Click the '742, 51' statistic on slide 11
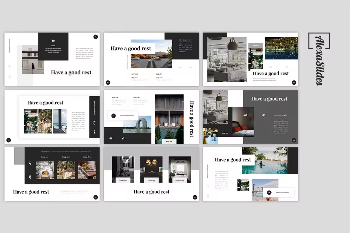350x233 pixels. (159, 74)
